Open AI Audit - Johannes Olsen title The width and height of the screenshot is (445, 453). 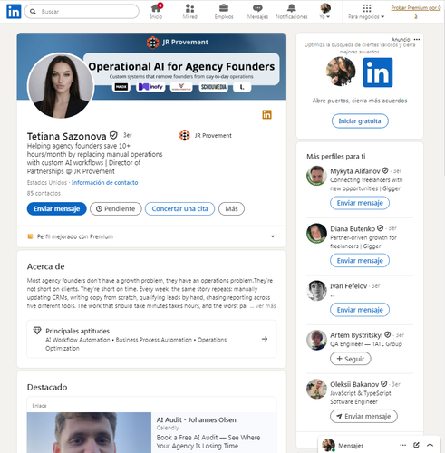[x=196, y=419]
